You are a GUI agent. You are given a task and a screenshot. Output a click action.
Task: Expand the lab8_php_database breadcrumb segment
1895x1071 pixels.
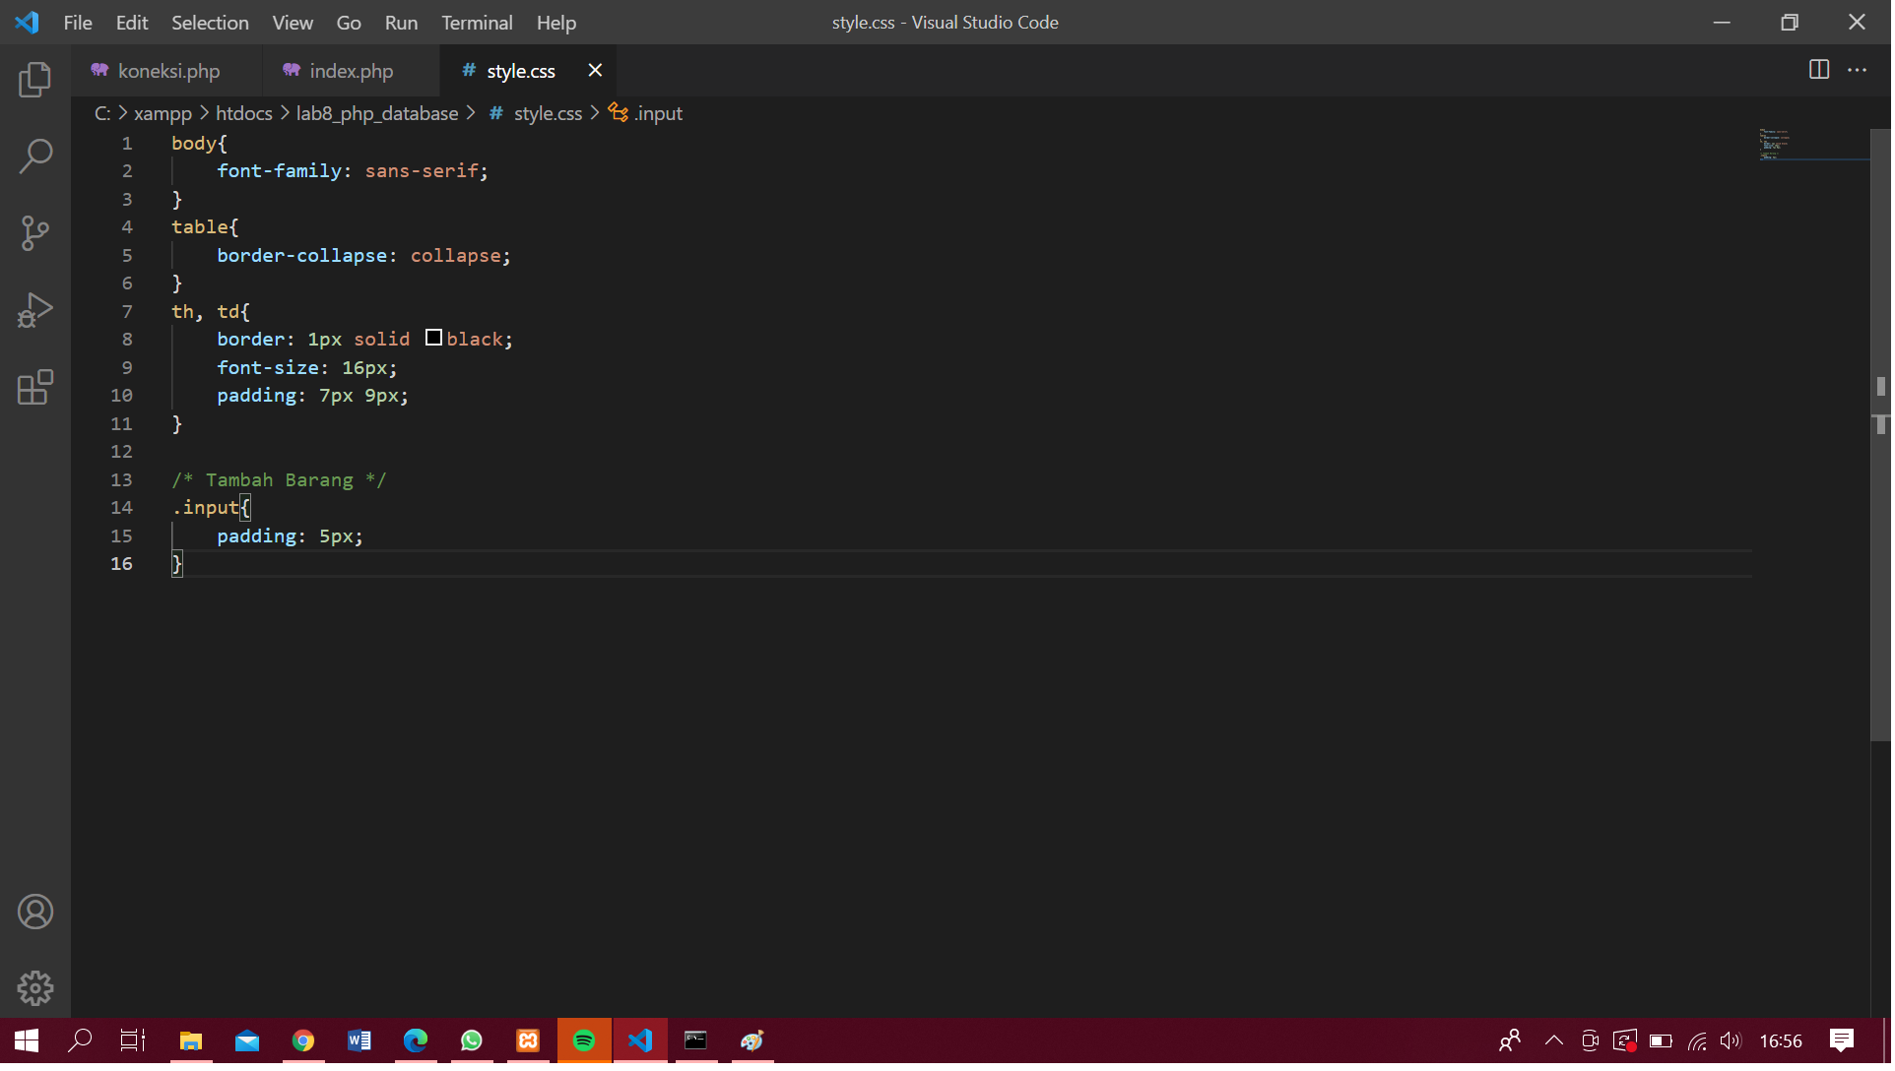tap(378, 114)
